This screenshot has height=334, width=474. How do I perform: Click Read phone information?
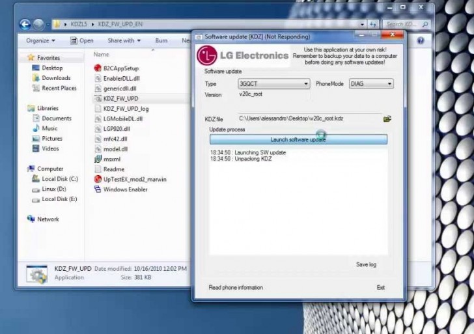coord(236,287)
